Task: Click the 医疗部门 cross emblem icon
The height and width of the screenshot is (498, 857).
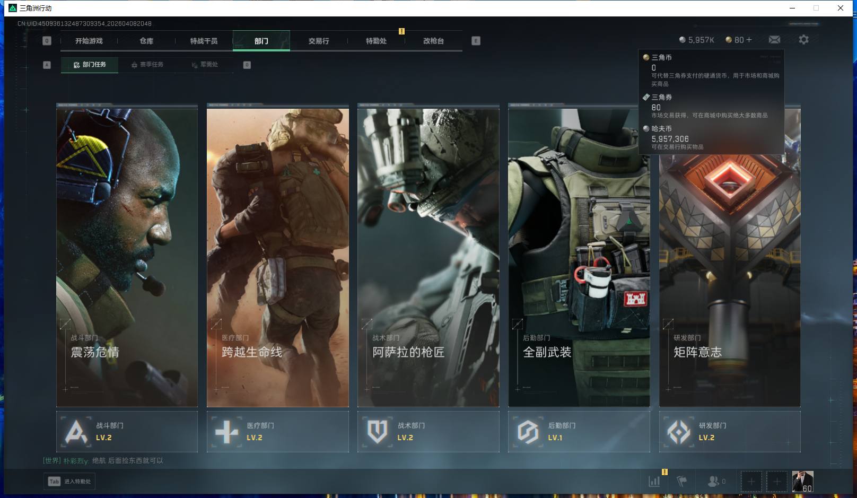Action: pos(226,432)
